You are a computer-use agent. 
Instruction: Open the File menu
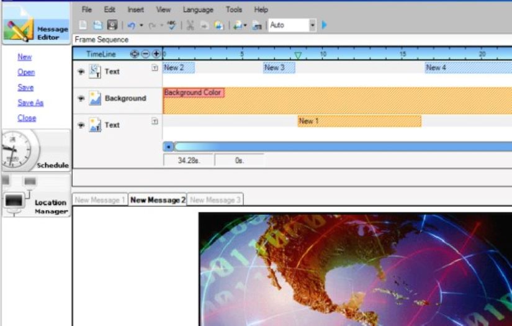(86, 9)
